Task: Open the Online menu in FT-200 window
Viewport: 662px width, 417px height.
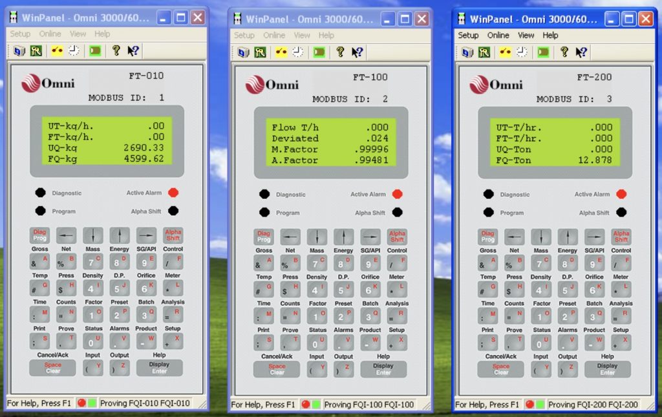Action: 498,36
